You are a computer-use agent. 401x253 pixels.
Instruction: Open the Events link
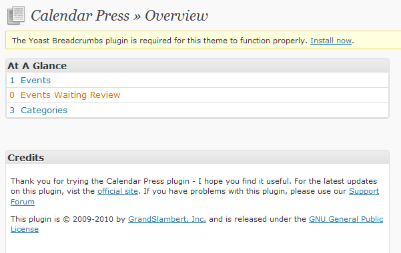(35, 81)
